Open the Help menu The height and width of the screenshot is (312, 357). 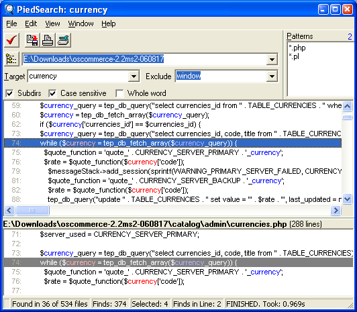click(109, 23)
